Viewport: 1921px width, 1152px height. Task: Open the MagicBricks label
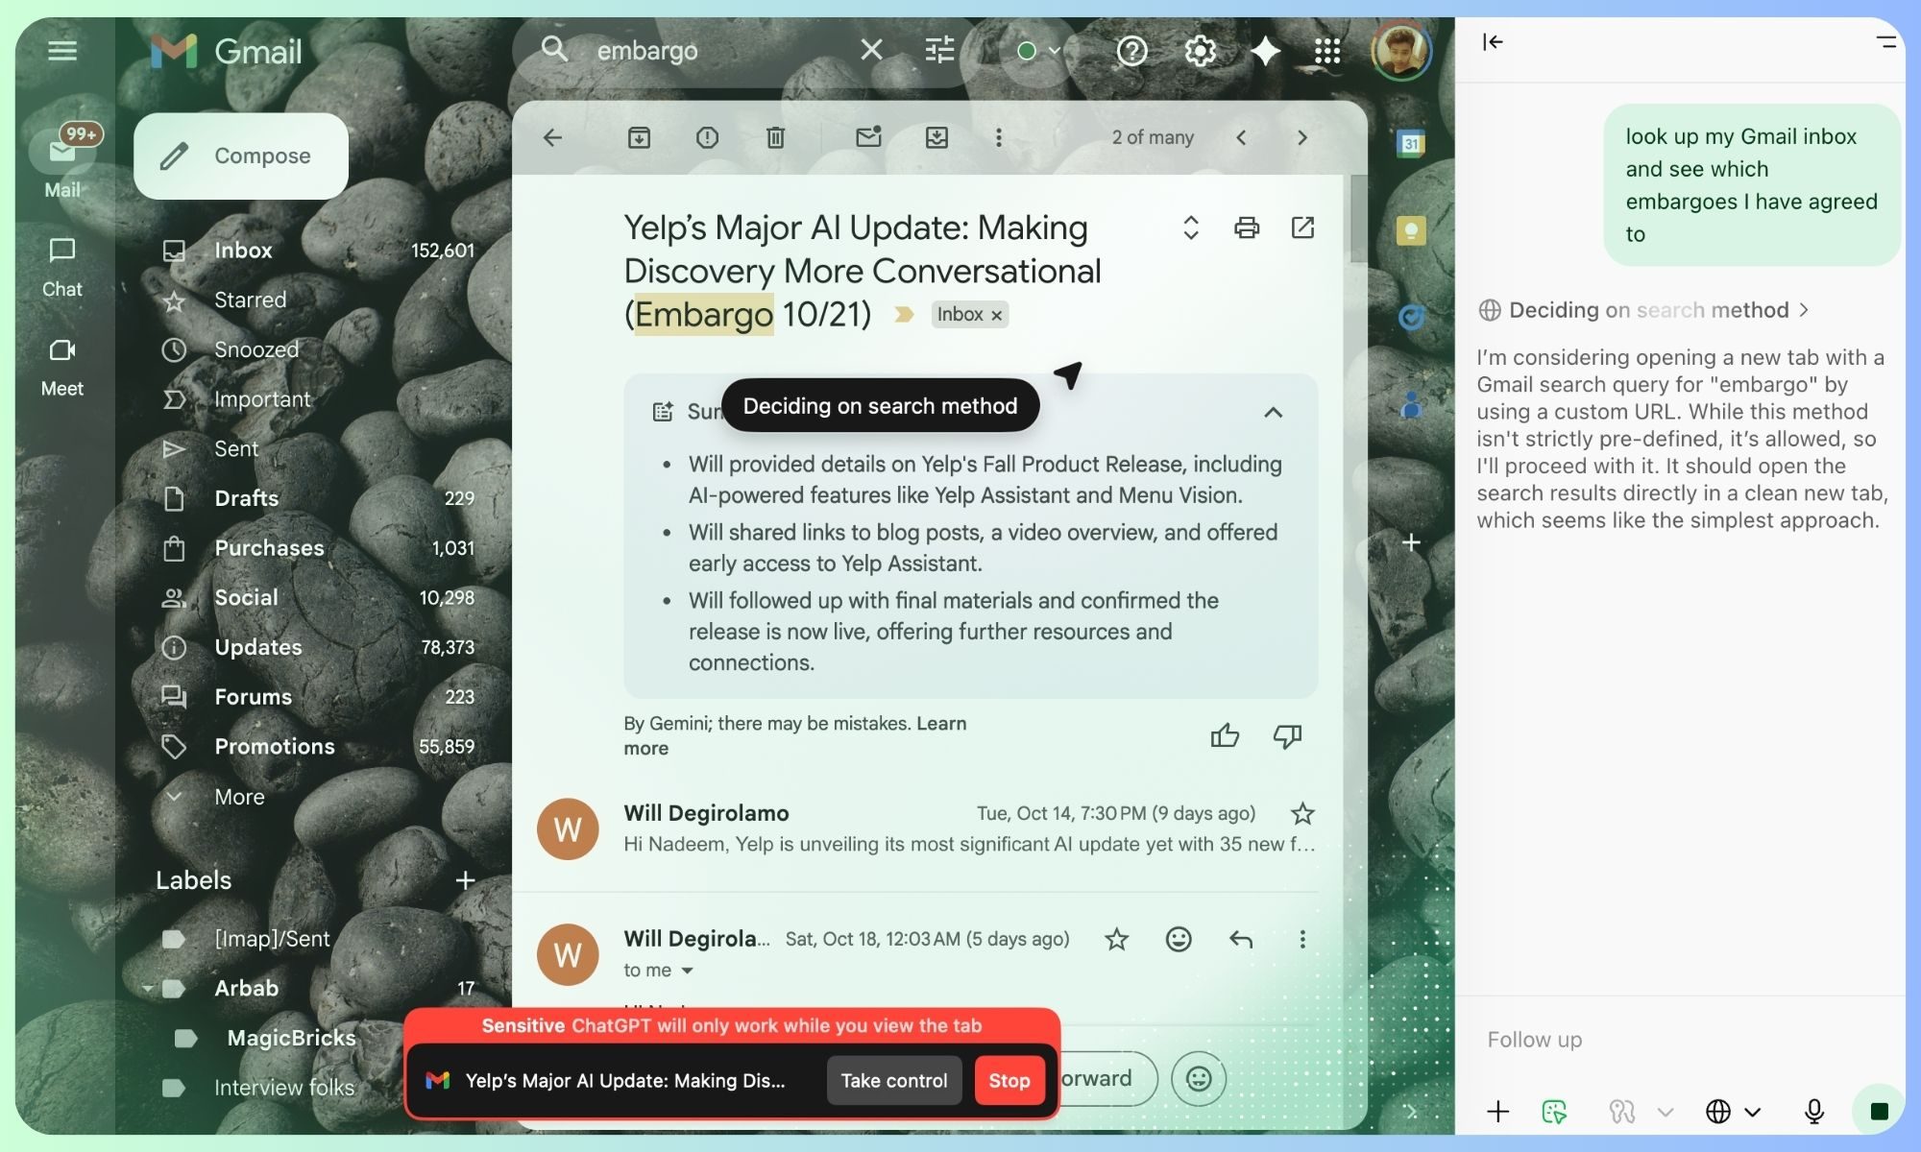pyautogui.click(x=291, y=1037)
